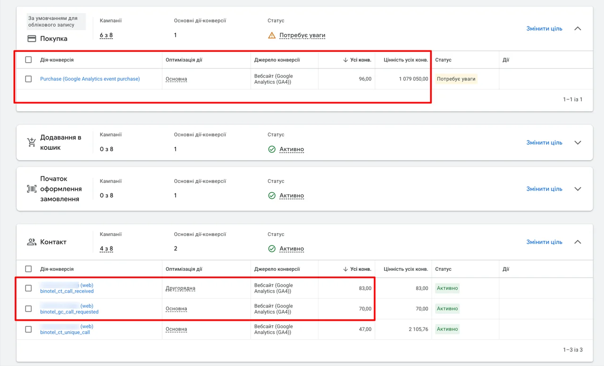Click the cart icon for Додавання в кошик
This screenshot has width=604, height=366.
pos(32,142)
